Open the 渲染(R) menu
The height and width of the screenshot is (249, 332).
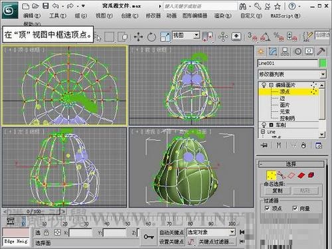tap(223, 16)
